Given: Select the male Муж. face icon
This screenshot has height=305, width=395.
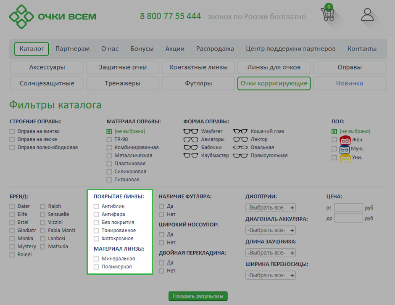Looking at the screenshot, I should (345, 149).
